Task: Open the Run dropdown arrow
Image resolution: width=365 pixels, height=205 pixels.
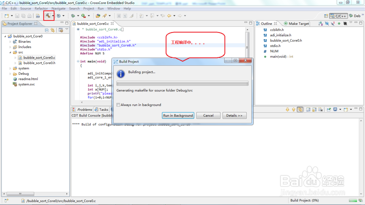Action: point(89,16)
